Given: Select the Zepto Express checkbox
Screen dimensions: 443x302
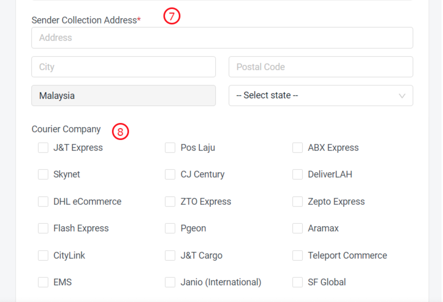Looking at the screenshot, I should (x=298, y=202).
